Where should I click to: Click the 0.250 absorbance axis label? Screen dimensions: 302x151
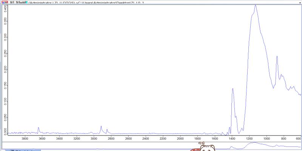pyautogui.click(x=5, y=53)
